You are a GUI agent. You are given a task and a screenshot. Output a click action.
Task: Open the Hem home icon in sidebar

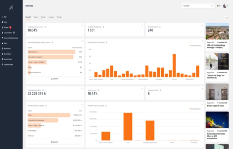point(2,22)
